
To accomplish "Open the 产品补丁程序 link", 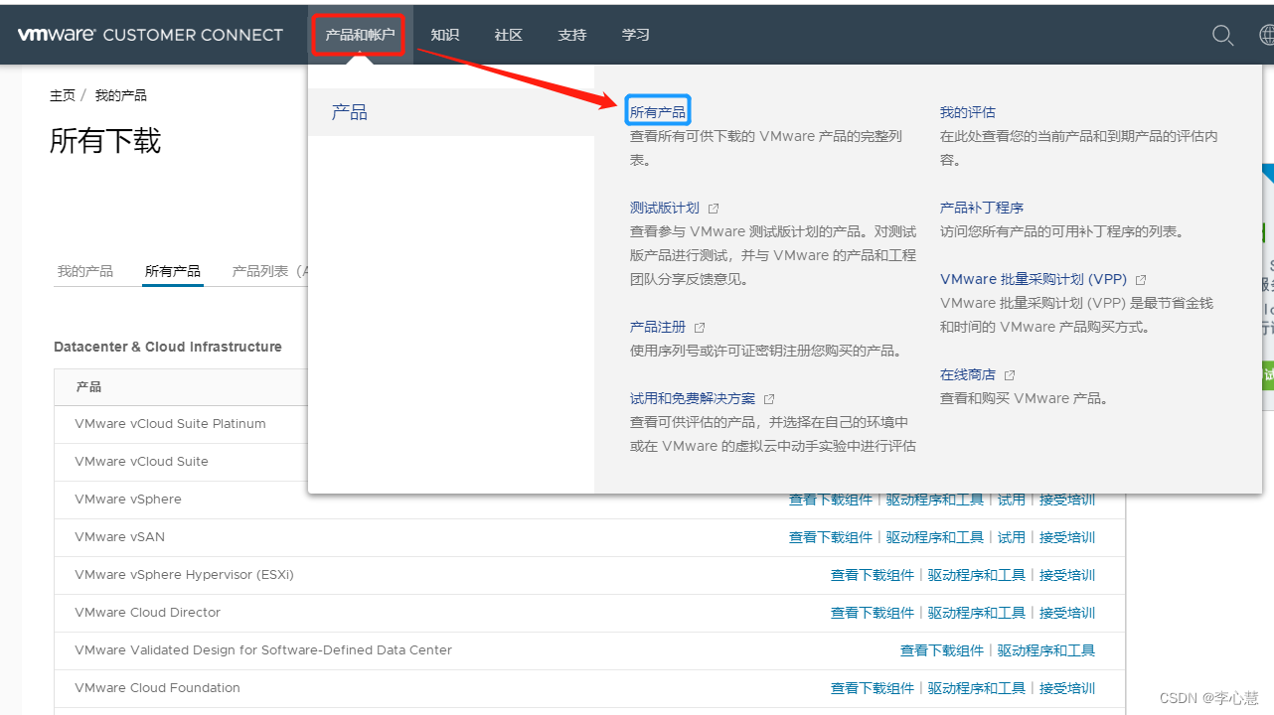I will (982, 208).
